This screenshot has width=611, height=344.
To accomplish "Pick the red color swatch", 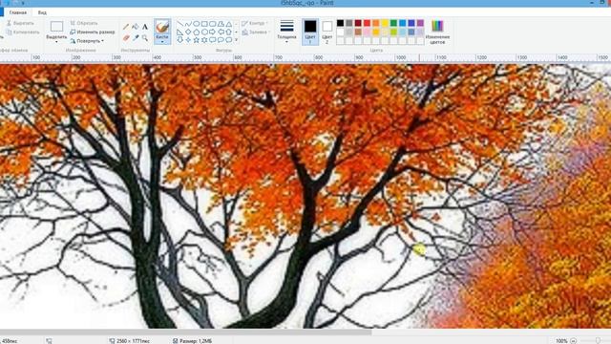I will (x=367, y=23).
